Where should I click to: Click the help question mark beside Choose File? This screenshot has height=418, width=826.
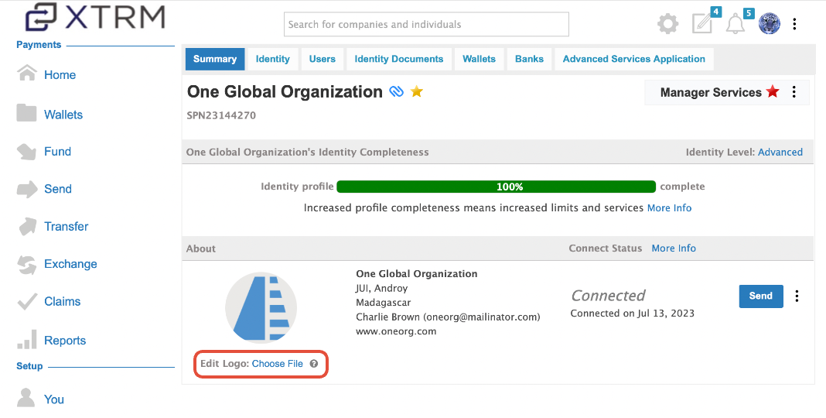314,364
